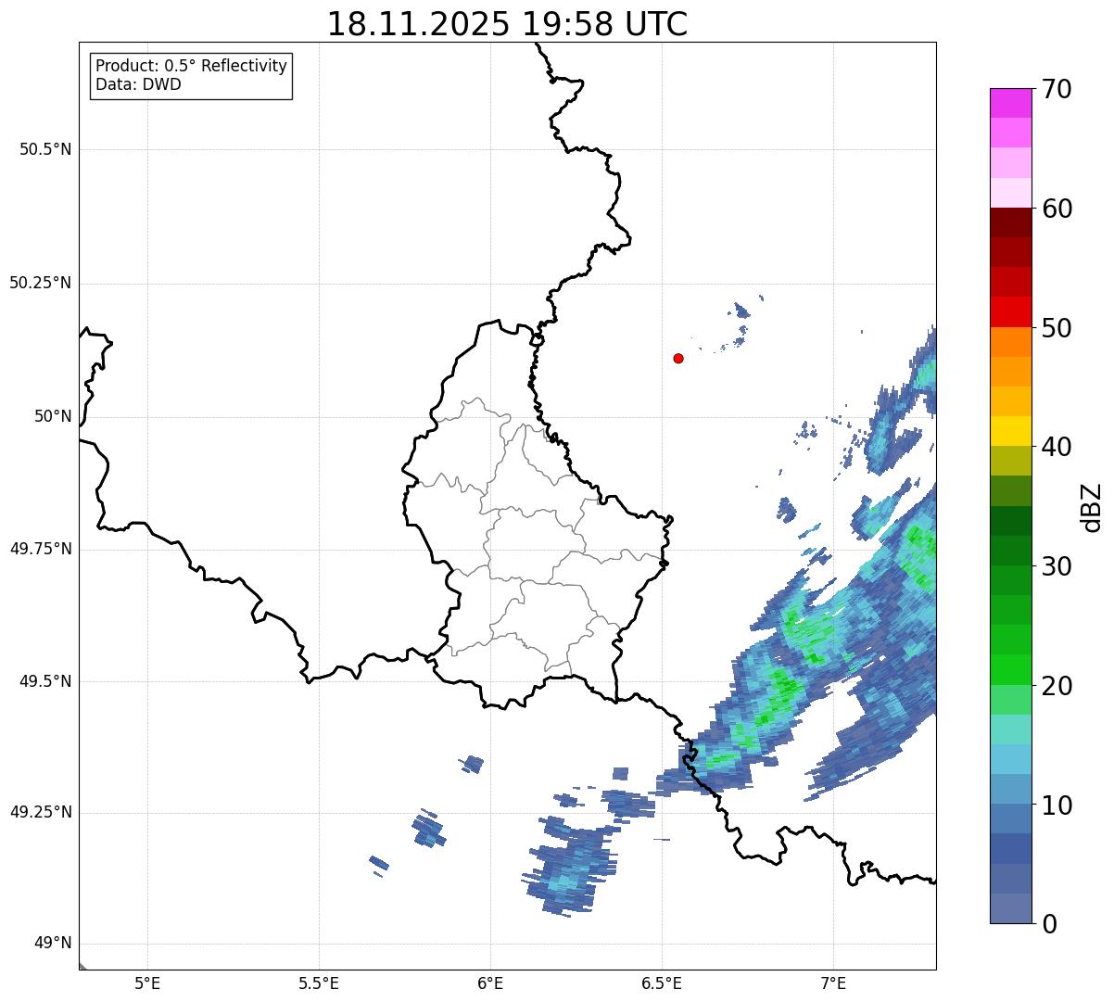Click the 'Data: DWD' label
The width and height of the screenshot is (1114, 1002).
click(x=138, y=84)
